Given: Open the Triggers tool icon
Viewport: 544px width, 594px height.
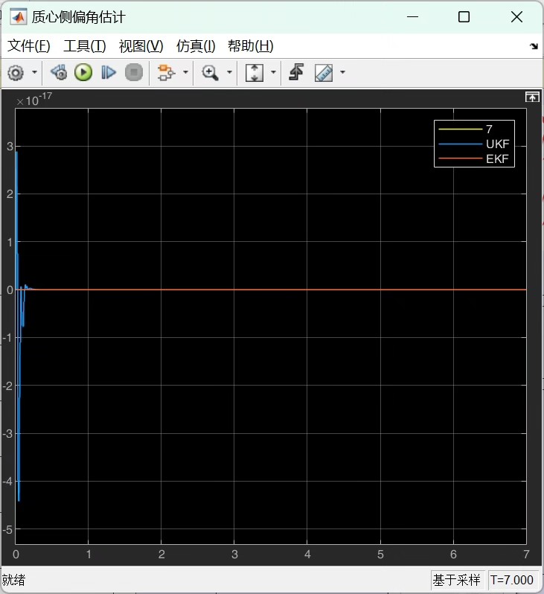Looking at the screenshot, I should pos(296,72).
